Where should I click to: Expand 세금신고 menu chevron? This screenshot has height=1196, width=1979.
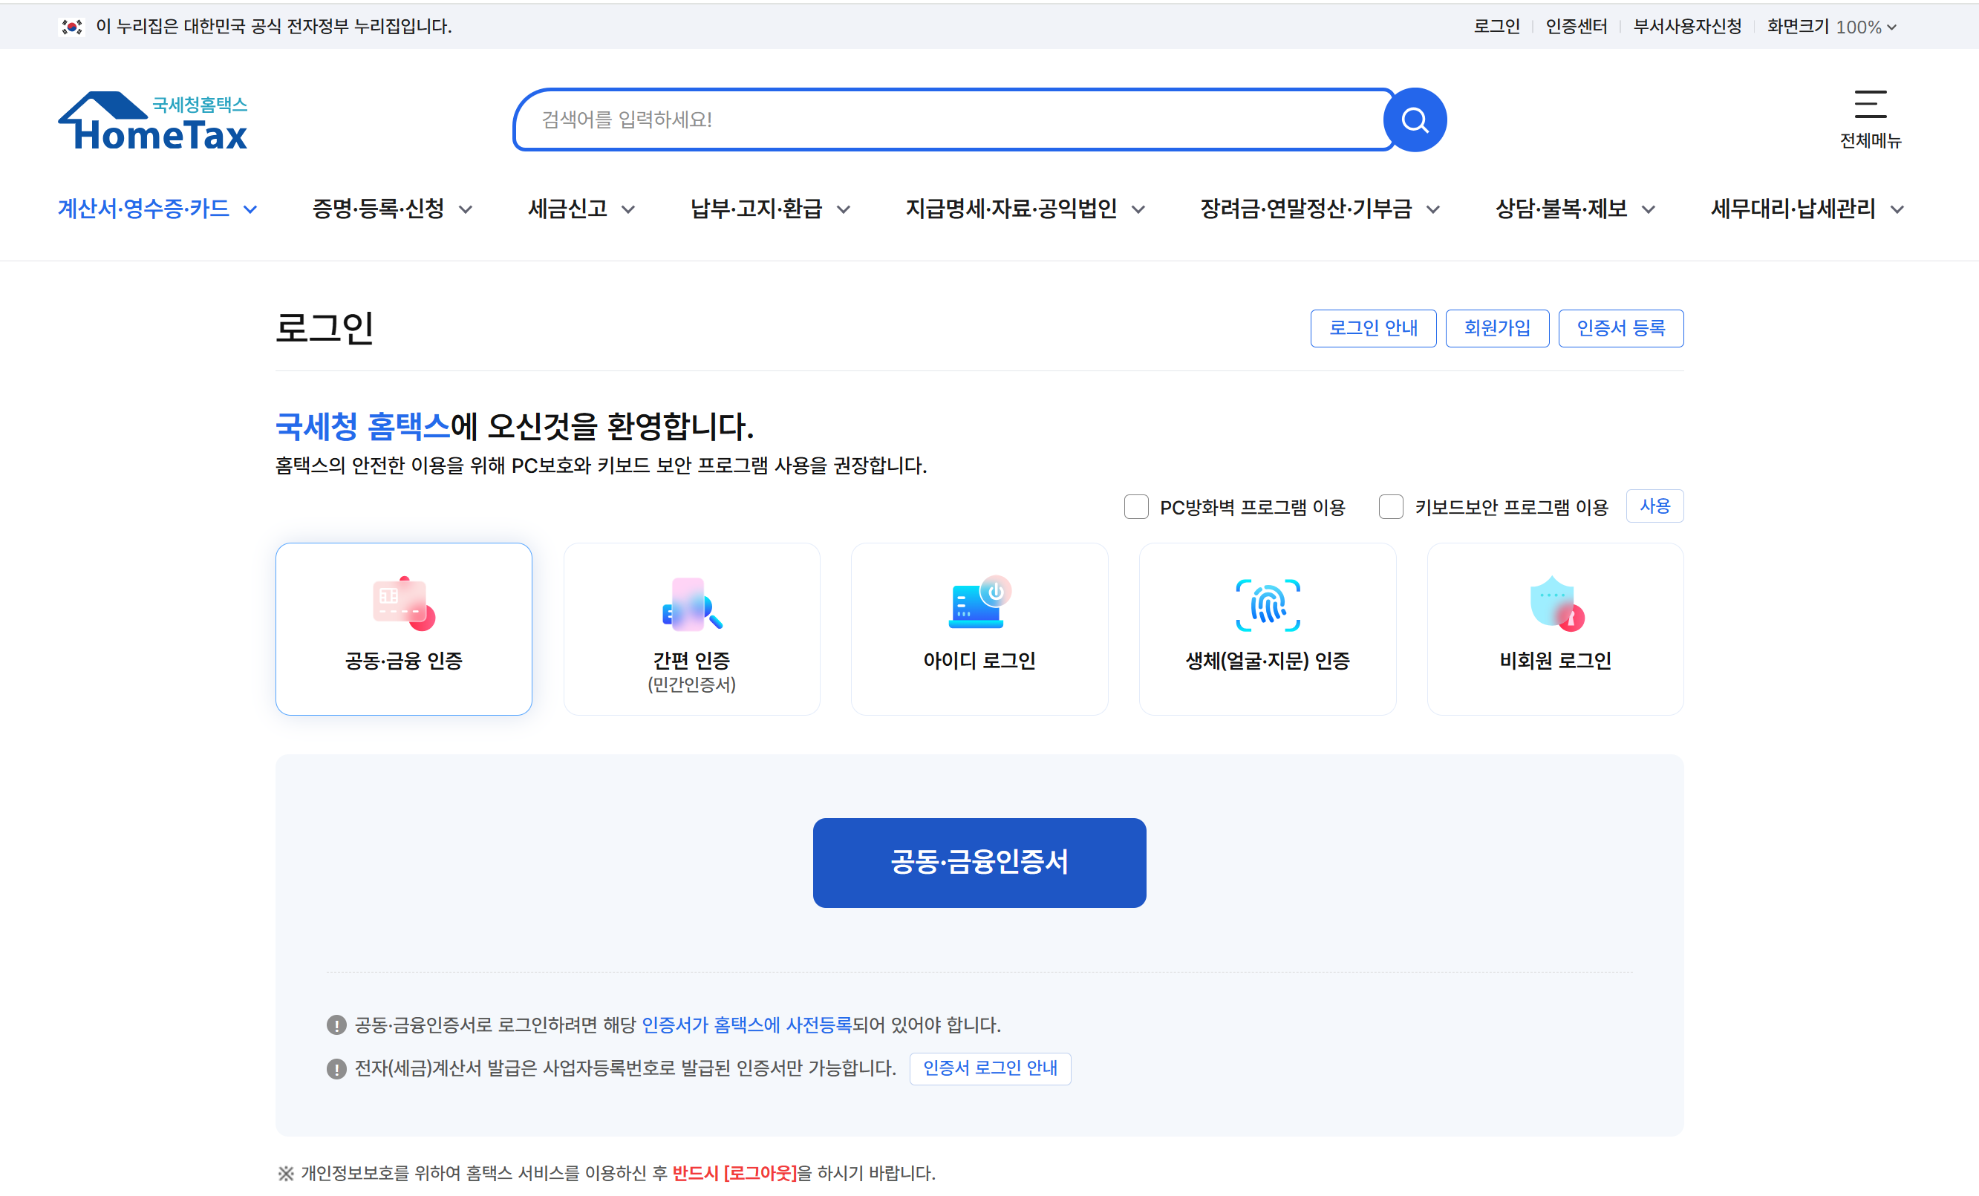click(628, 209)
